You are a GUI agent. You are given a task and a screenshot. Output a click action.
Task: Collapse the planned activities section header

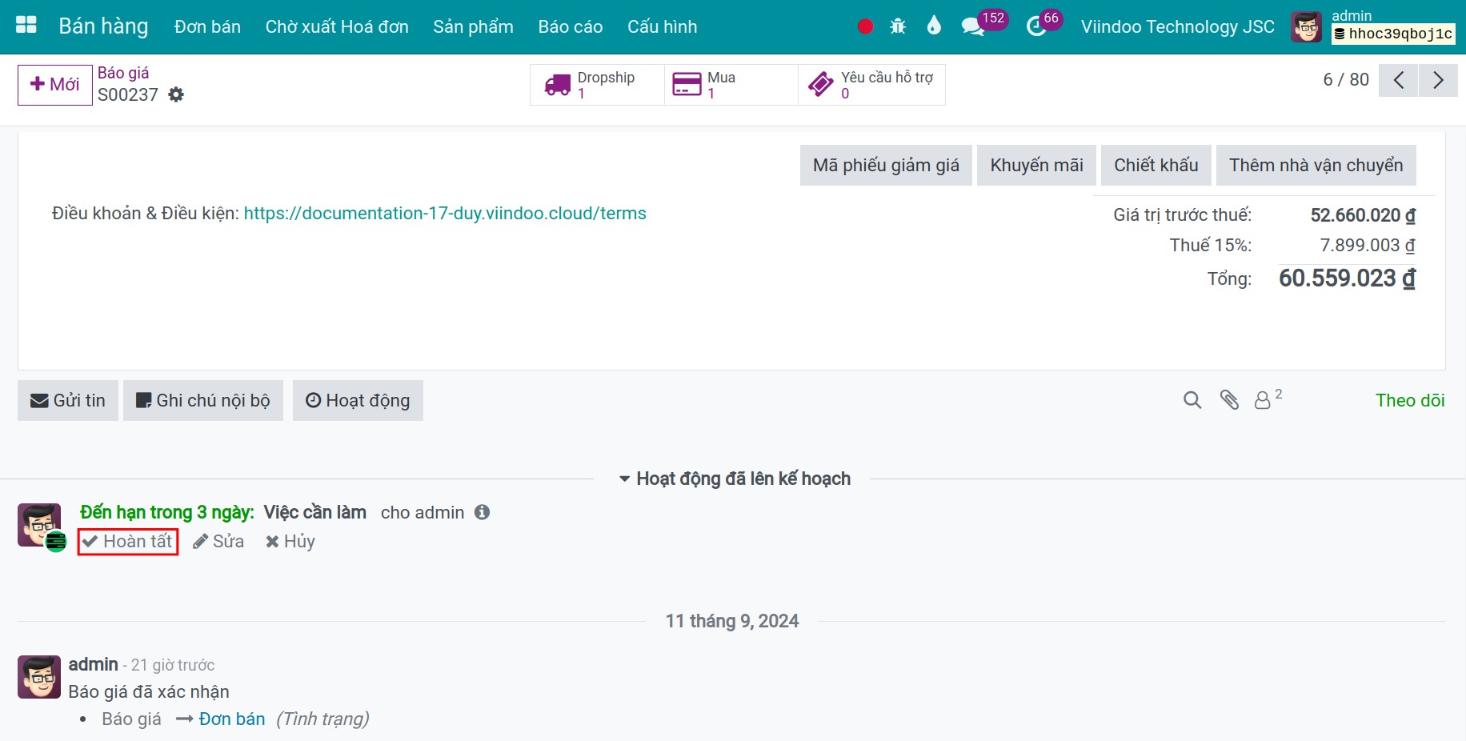[734, 479]
